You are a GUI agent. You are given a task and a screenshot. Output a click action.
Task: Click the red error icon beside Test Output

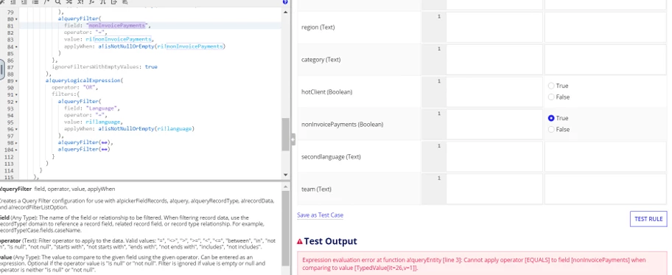(x=300, y=242)
